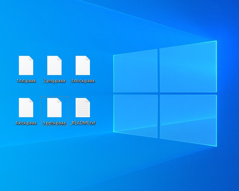This screenshot has width=239, height=191.
Task: Click the "5.pptx.paaa" filename label
Action: pos(54,123)
